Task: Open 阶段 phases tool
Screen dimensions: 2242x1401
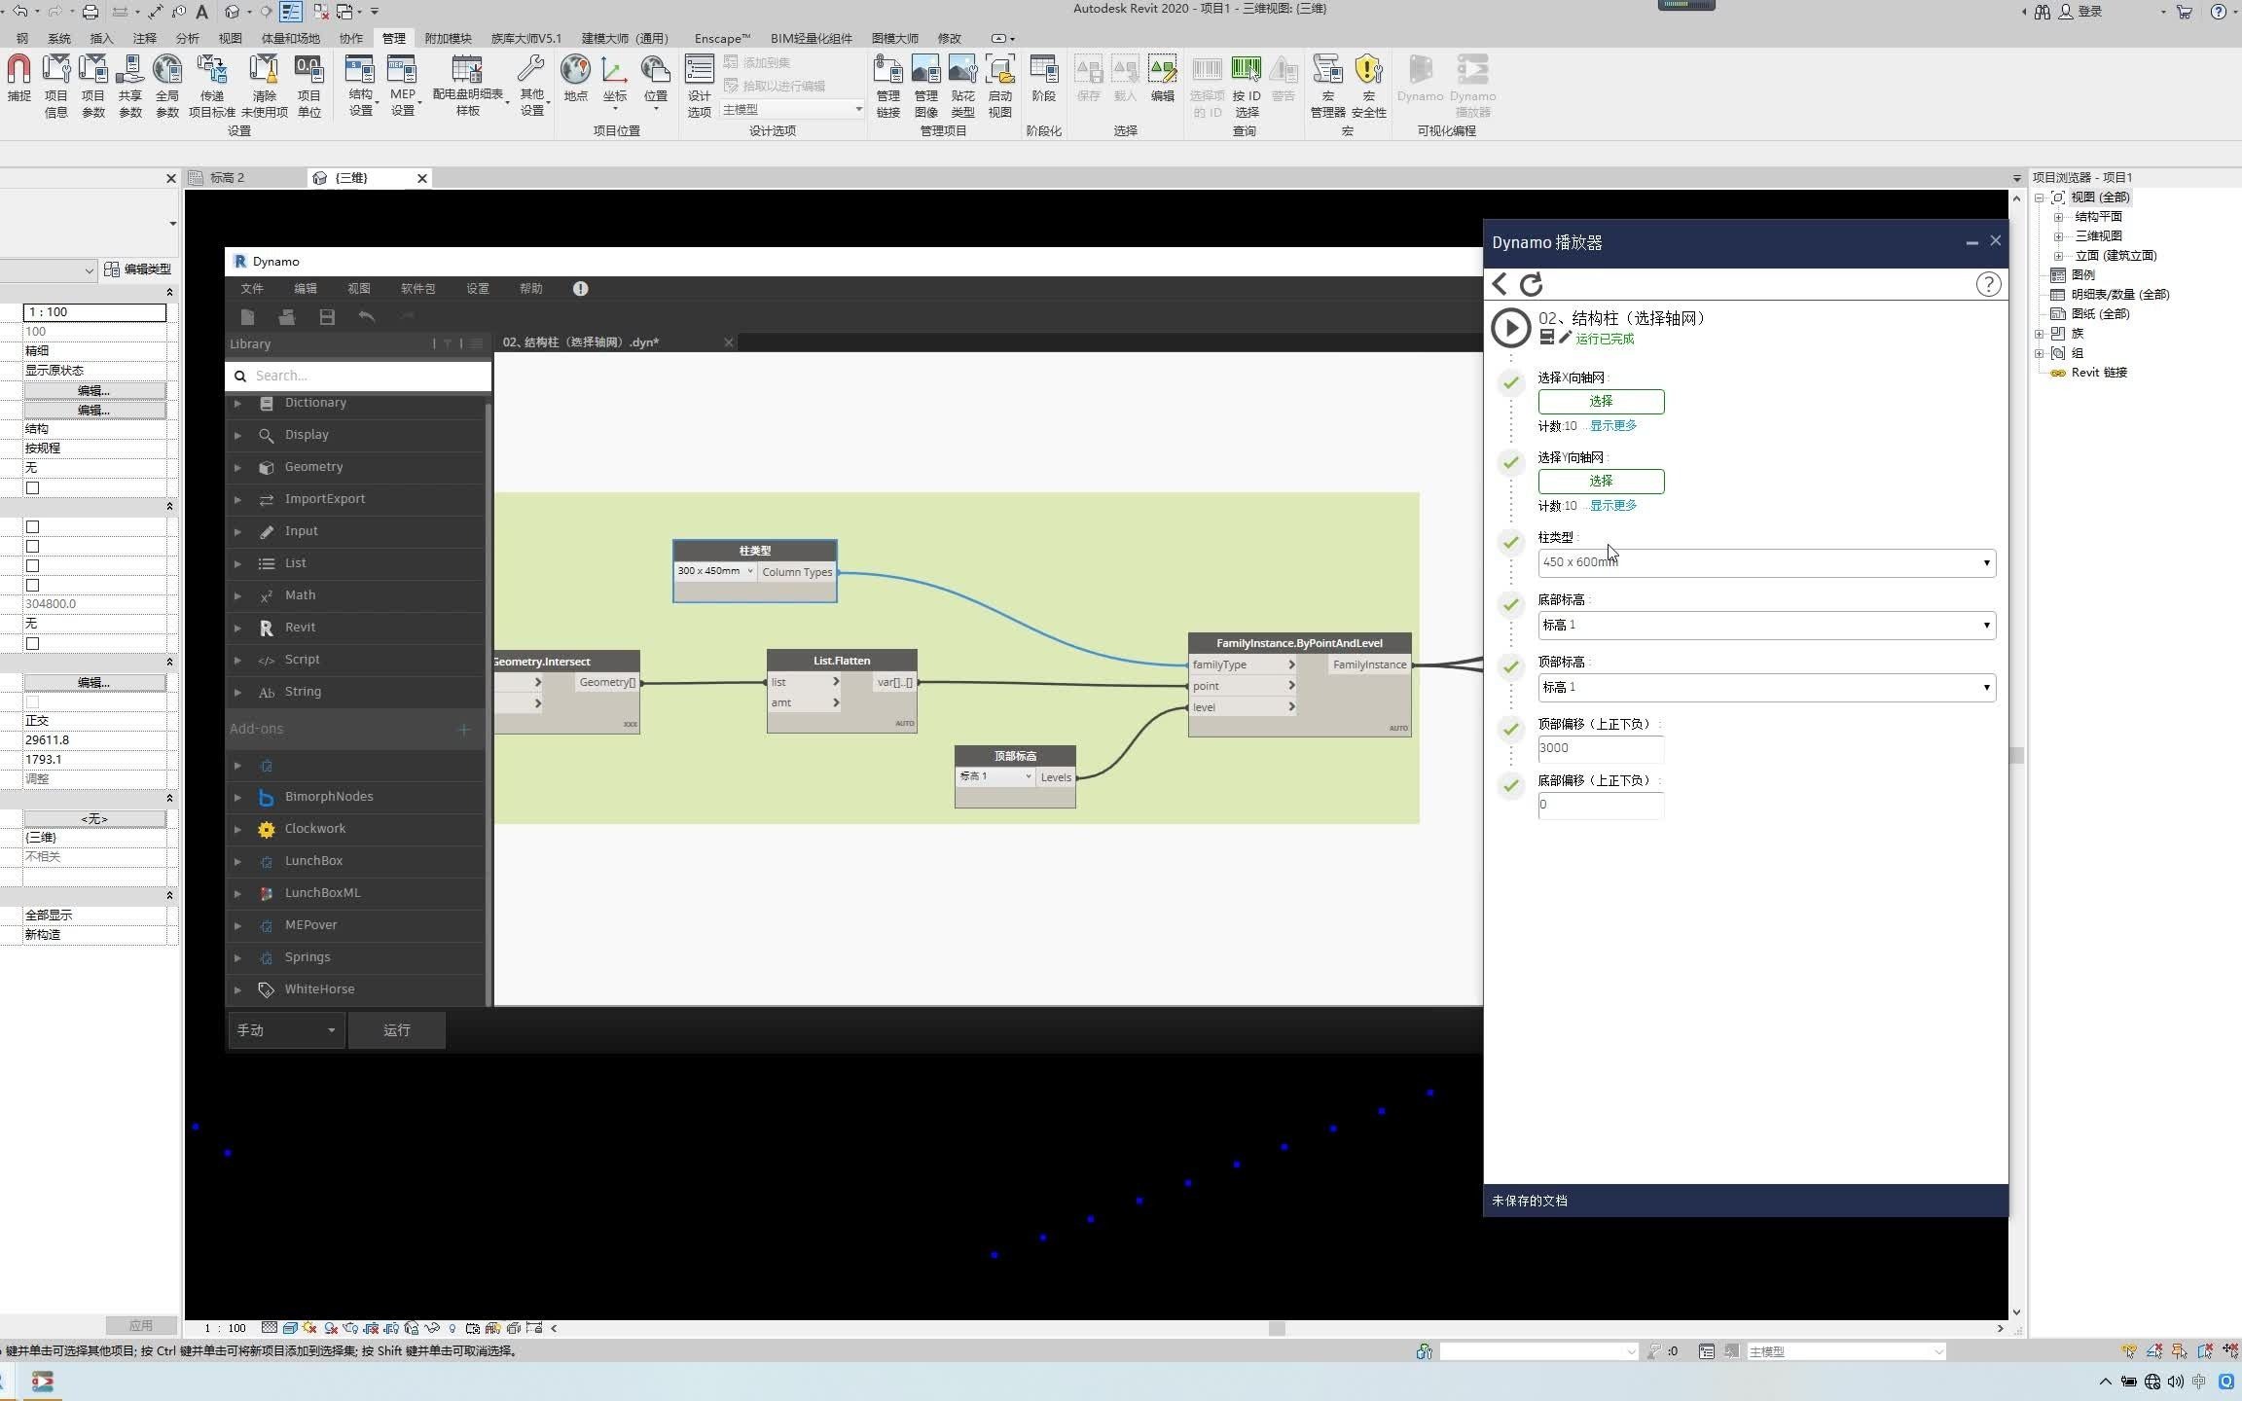Action: point(1043,78)
